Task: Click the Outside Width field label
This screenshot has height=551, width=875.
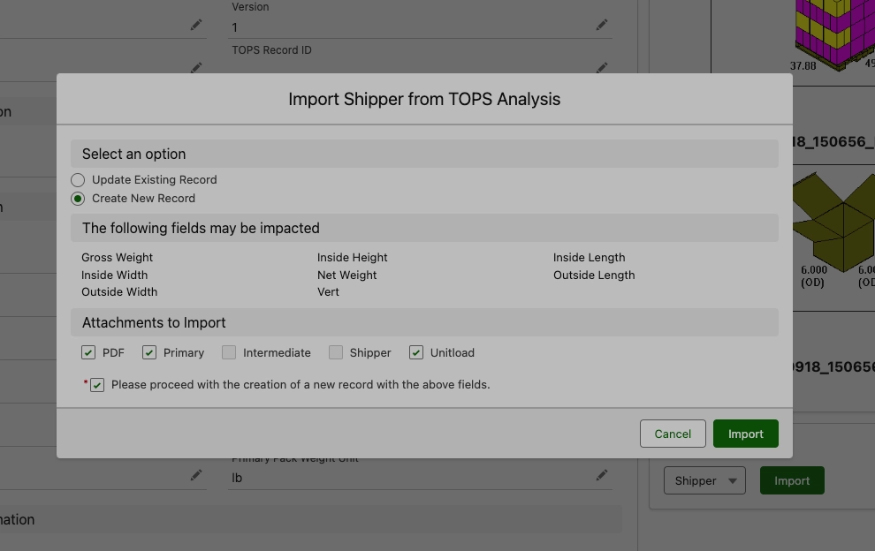Action: point(119,291)
